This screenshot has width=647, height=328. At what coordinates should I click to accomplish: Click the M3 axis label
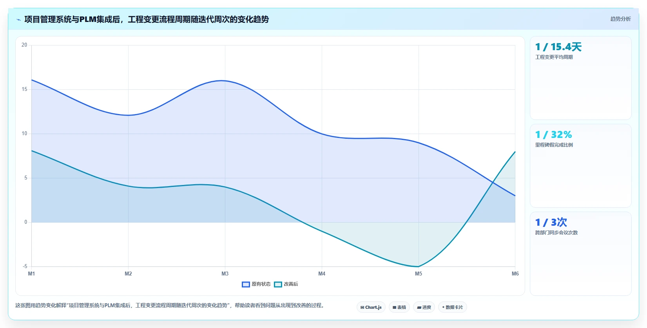[x=225, y=274]
